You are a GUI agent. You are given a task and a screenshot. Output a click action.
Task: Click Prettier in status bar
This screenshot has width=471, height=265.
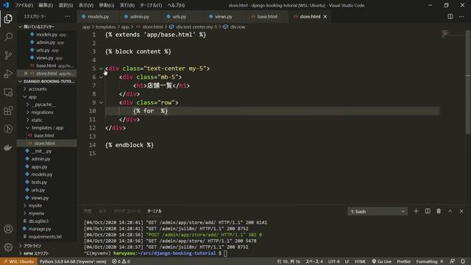pos(404,261)
